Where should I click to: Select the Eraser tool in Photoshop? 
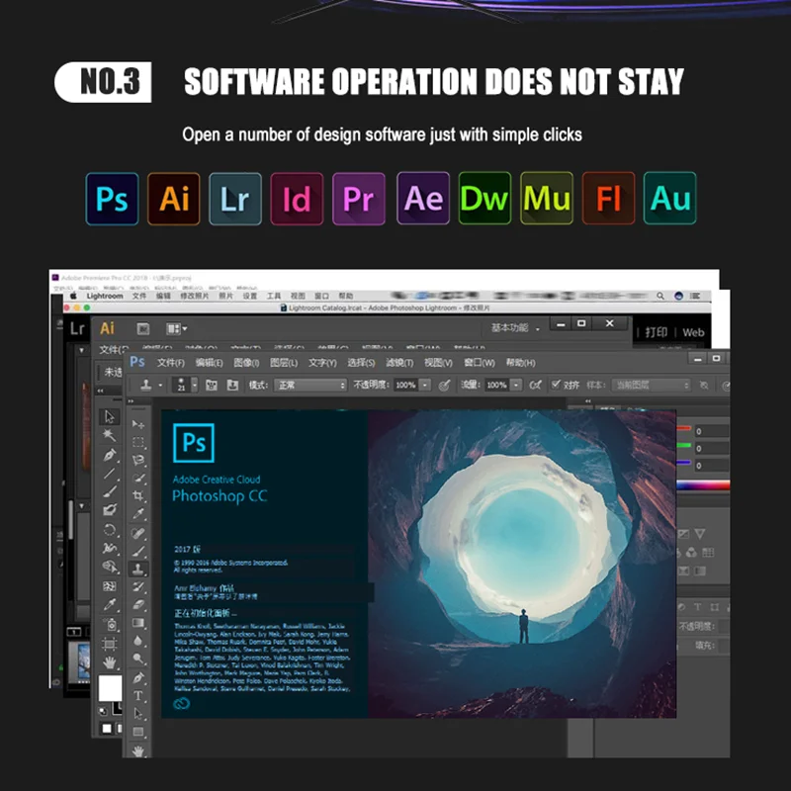[138, 604]
